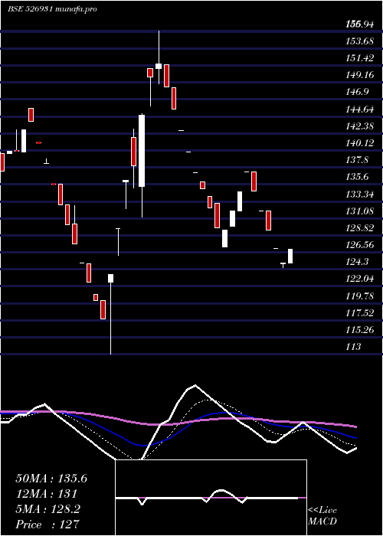The height and width of the screenshot is (536, 383).
Task: Click the '12MA : 131' readout
Action: [46, 494]
